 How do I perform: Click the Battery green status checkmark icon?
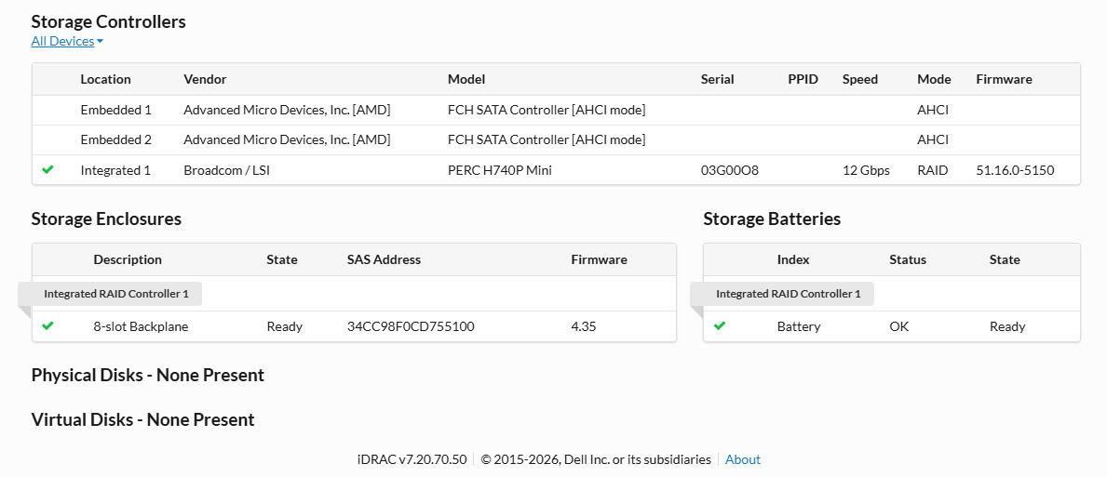tap(720, 326)
